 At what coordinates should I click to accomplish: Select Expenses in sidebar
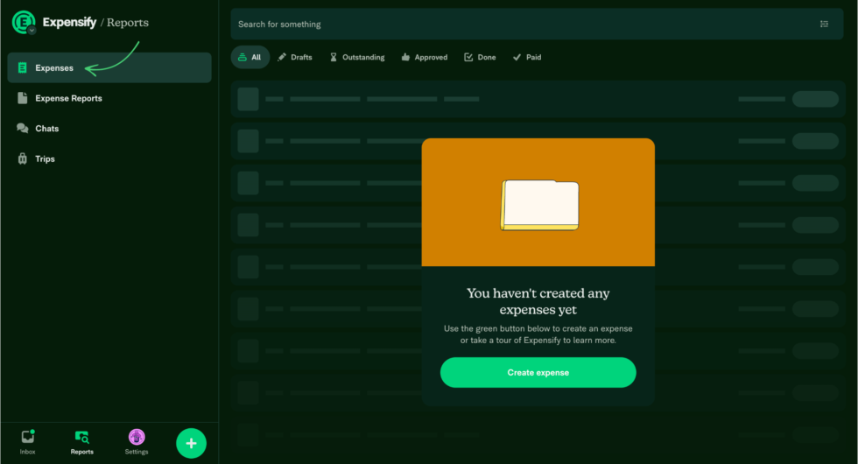(54, 68)
